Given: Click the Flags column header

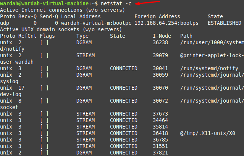Looking at the screenshot, I should (47, 36).
